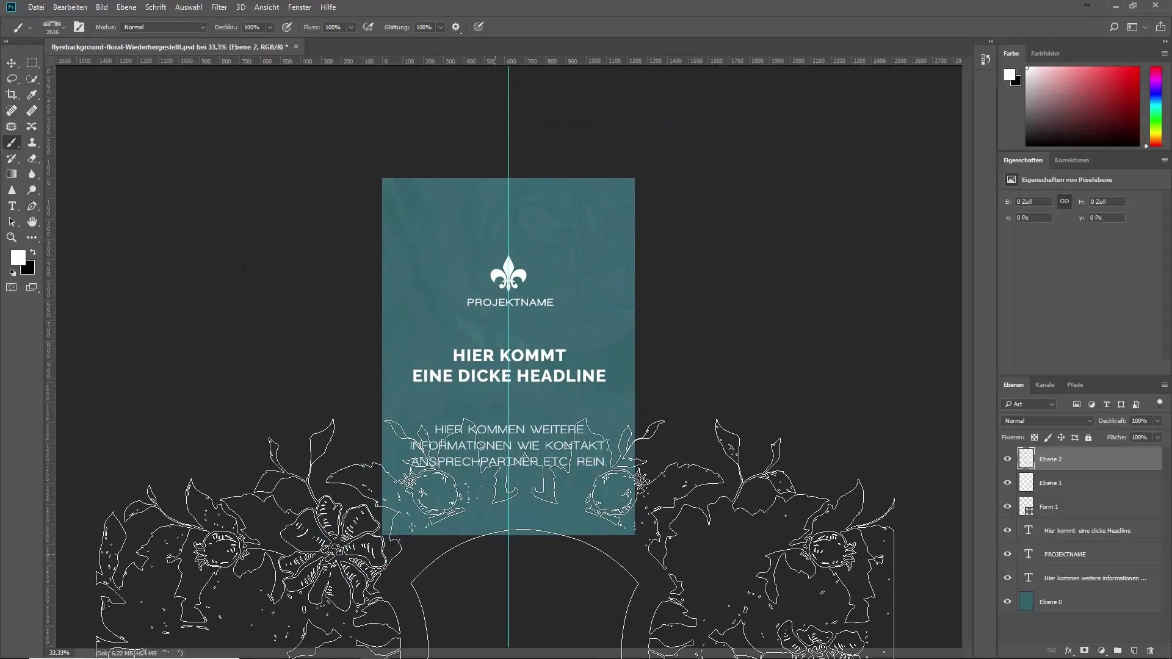This screenshot has height=659, width=1172.
Task: Hide layer Ebene 0
Action: (1008, 602)
